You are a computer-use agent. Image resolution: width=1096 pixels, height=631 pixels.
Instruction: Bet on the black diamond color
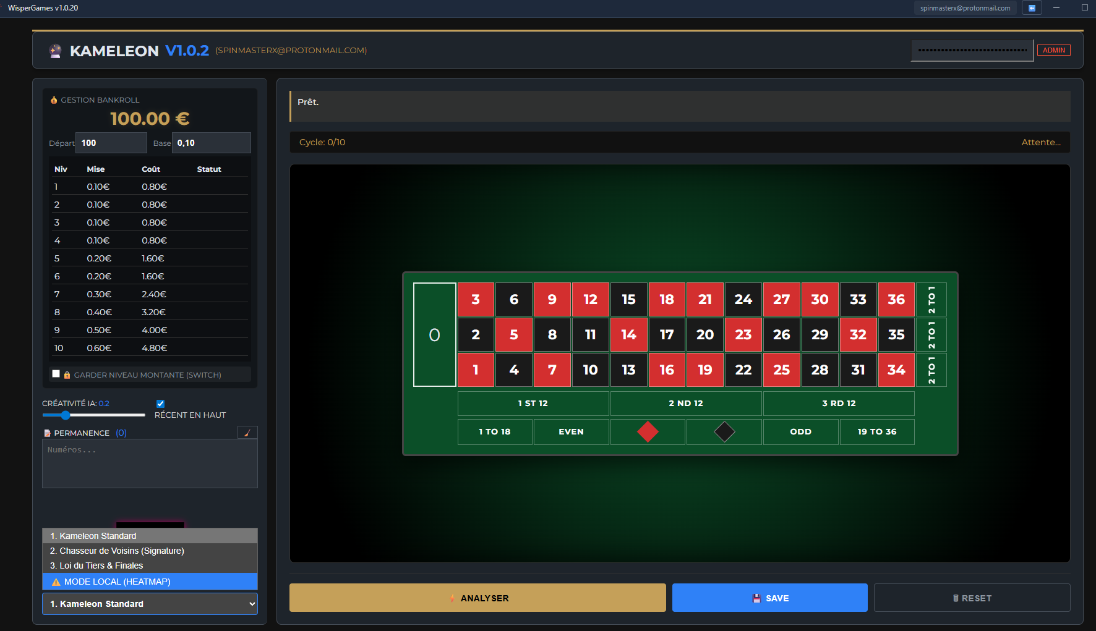pos(724,431)
